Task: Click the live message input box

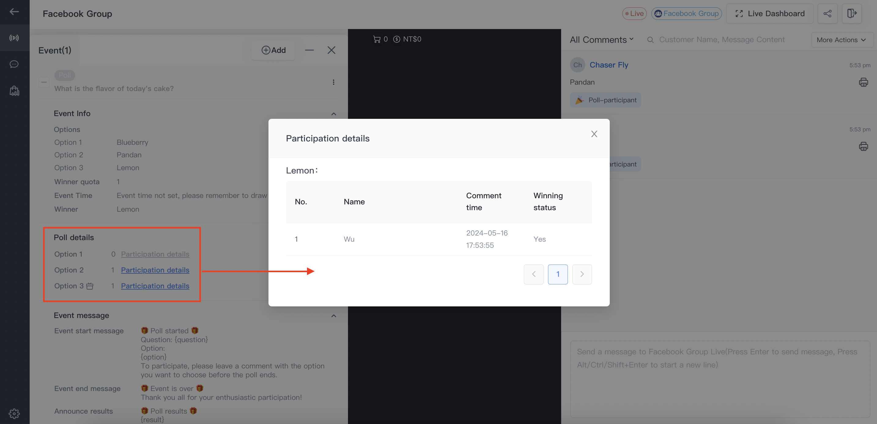Action: point(720,379)
